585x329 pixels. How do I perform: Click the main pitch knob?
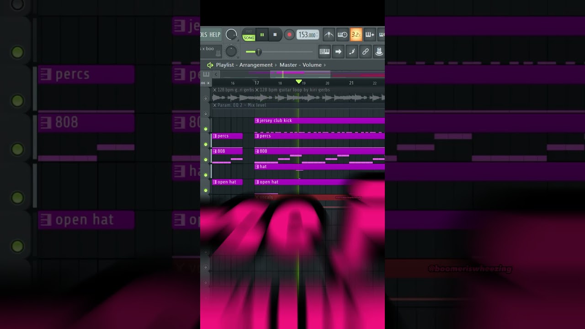(231, 51)
